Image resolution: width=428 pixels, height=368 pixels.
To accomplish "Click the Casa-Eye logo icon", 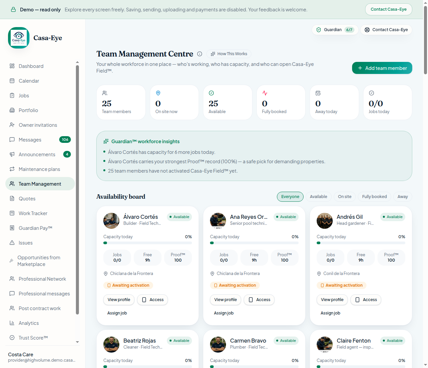I will point(19,38).
